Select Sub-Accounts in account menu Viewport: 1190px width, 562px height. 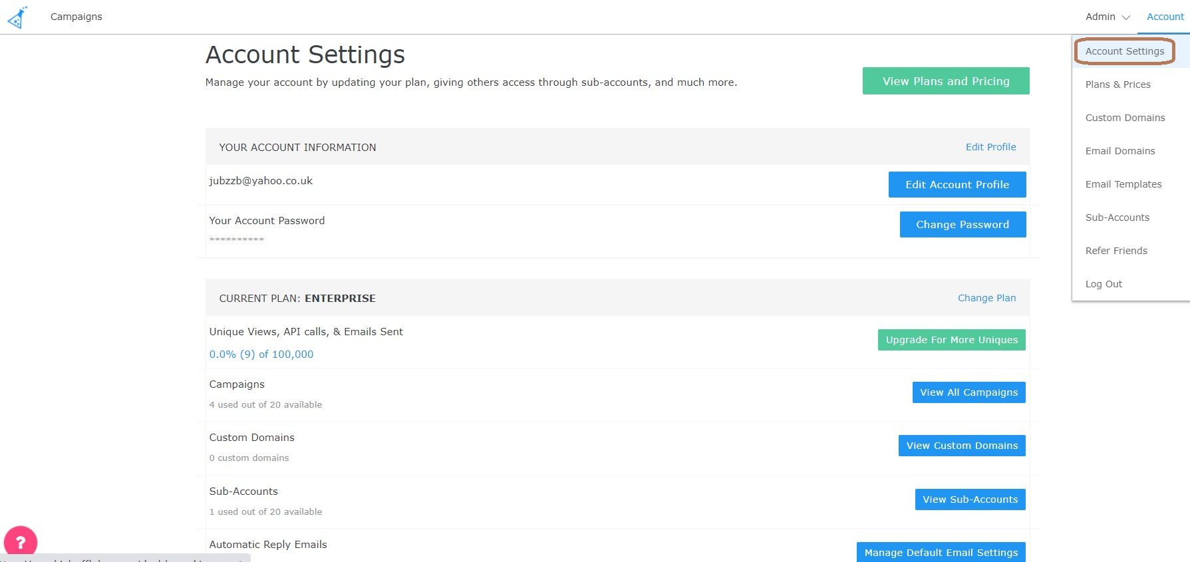1117,217
